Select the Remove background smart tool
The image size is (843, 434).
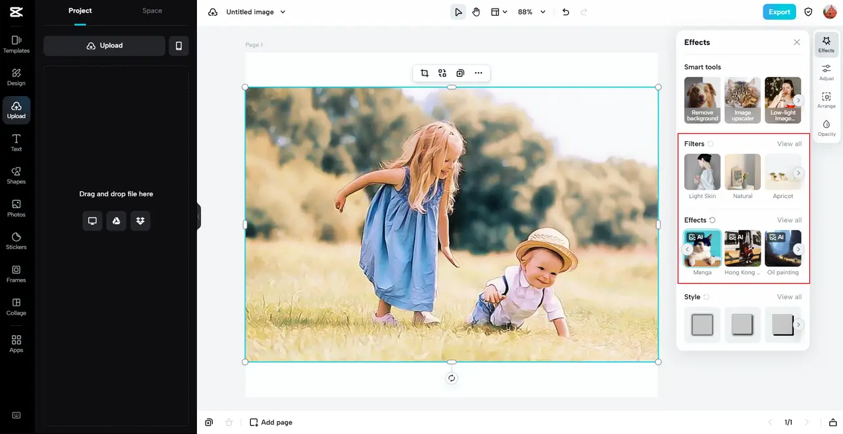pyautogui.click(x=702, y=100)
